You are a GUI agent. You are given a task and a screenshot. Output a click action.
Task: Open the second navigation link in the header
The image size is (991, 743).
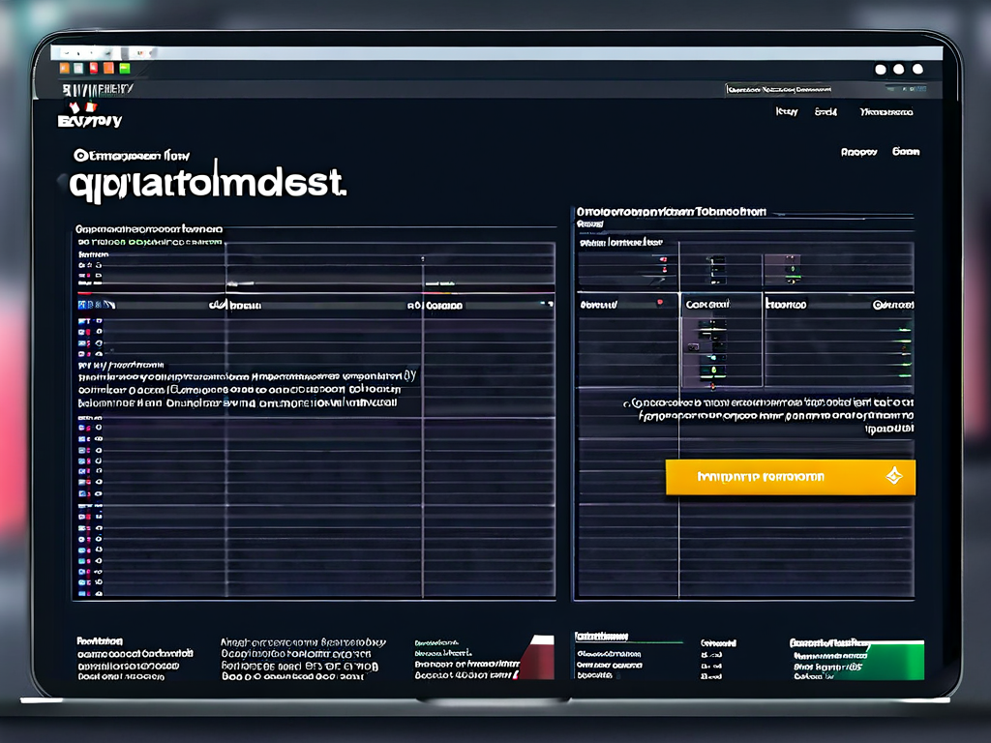pyautogui.click(x=826, y=112)
